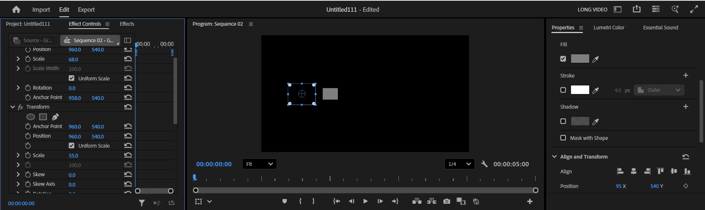Open the Import tab

41,10
